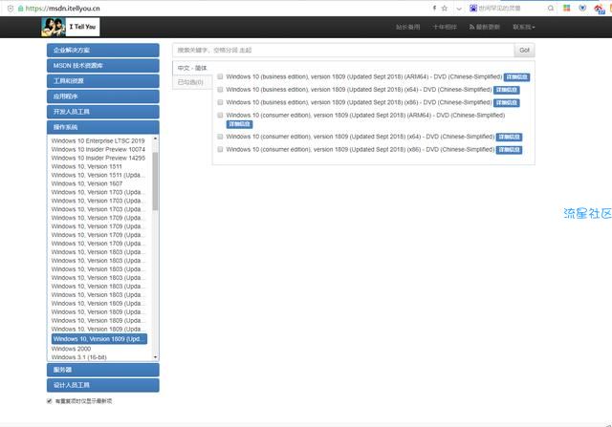Click the magnifier search icon in browser toolbar
This screenshot has height=427, width=612.
click(551, 9)
